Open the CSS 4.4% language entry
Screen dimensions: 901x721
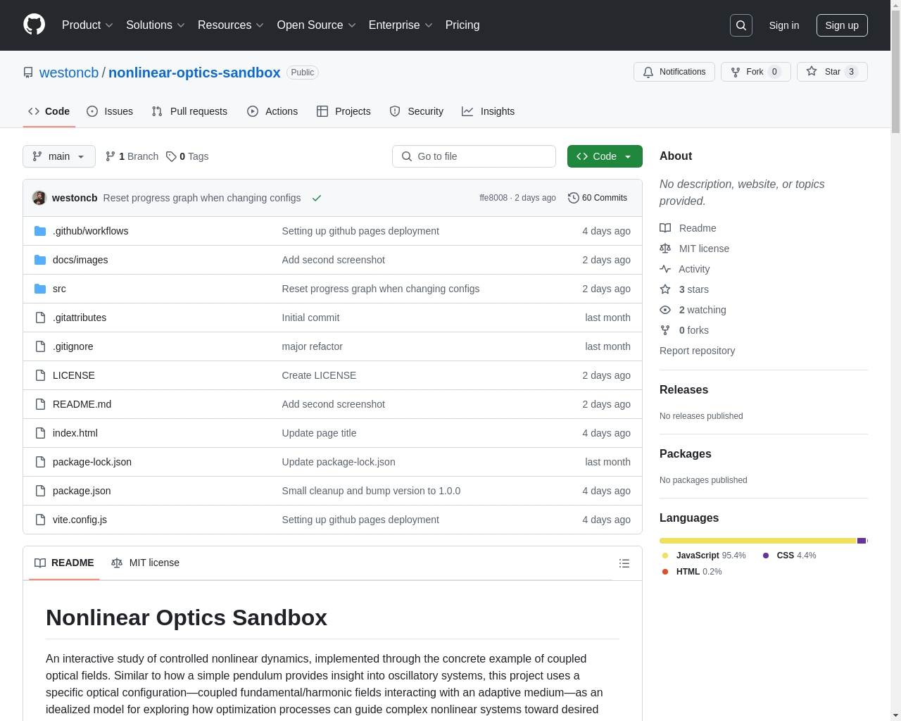[x=789, y=556]
